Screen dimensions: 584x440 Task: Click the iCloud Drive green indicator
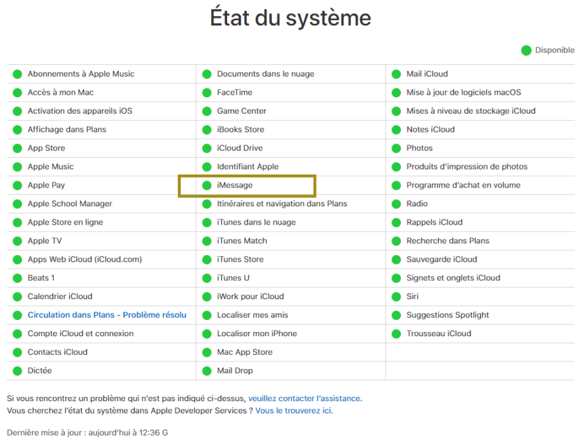tap(207, 148)
